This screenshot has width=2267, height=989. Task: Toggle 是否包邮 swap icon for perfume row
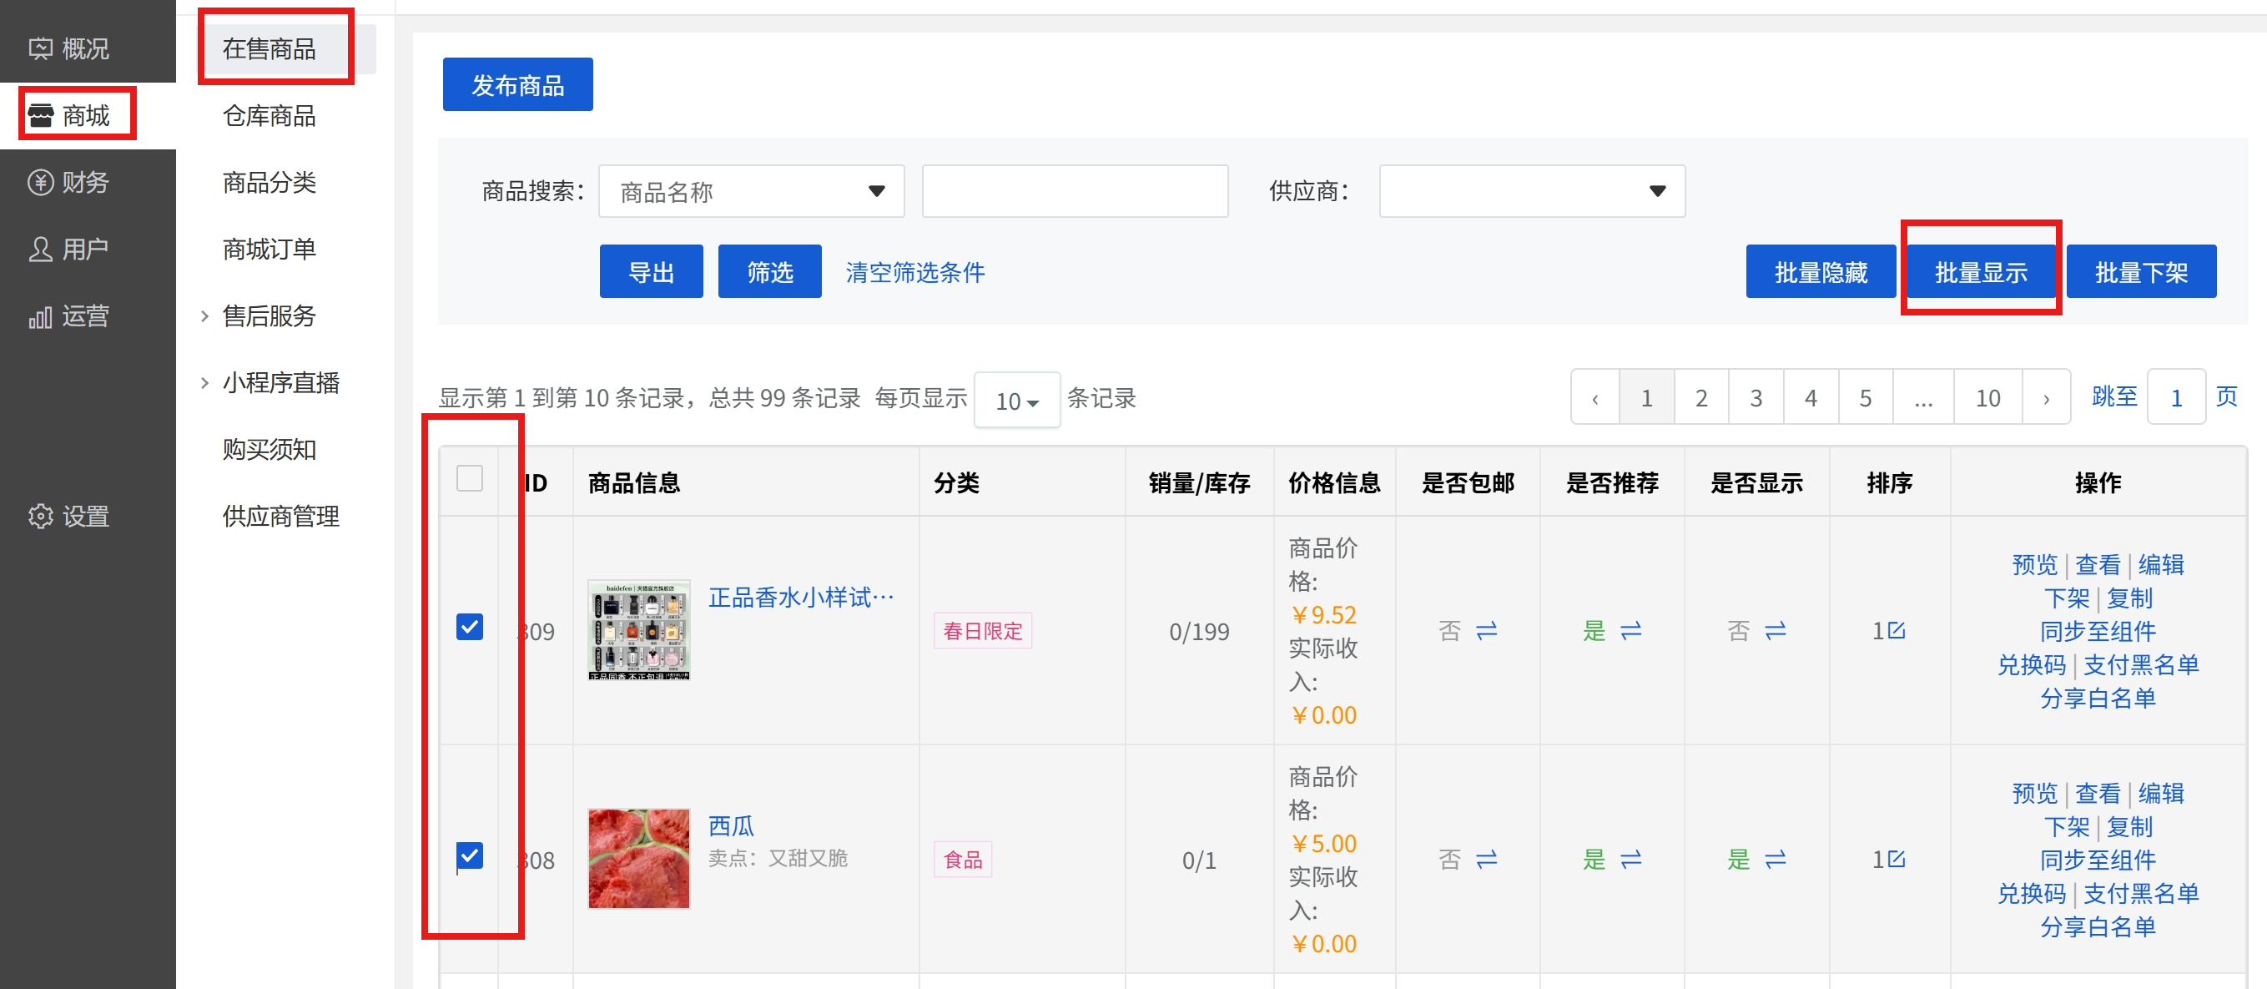click(1486, 630)
